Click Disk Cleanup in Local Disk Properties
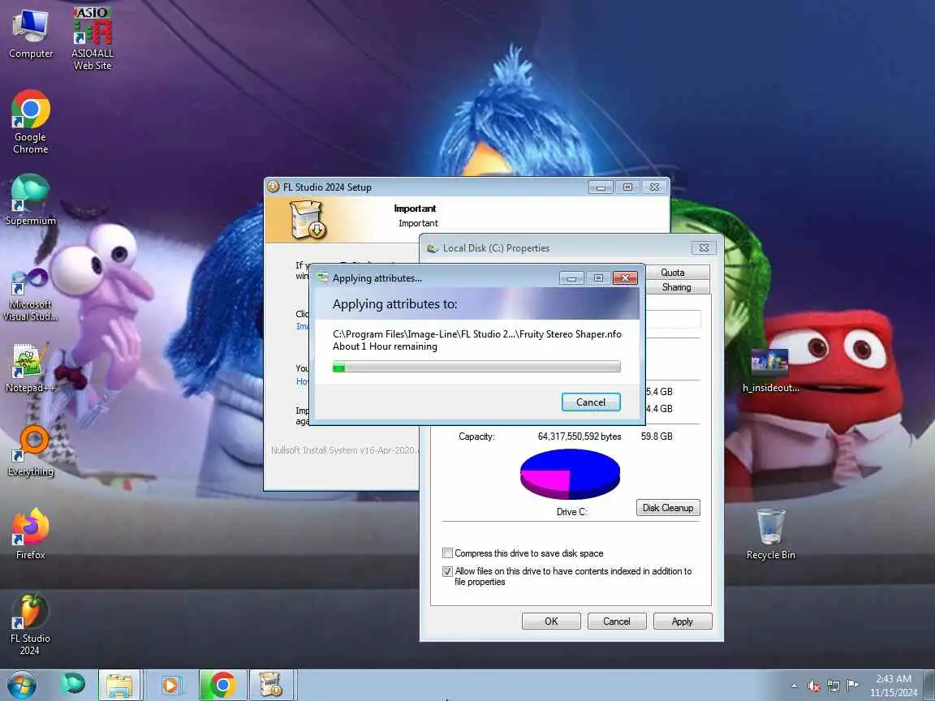The width and height of the screenshot is (935, 701). (668, 508)
